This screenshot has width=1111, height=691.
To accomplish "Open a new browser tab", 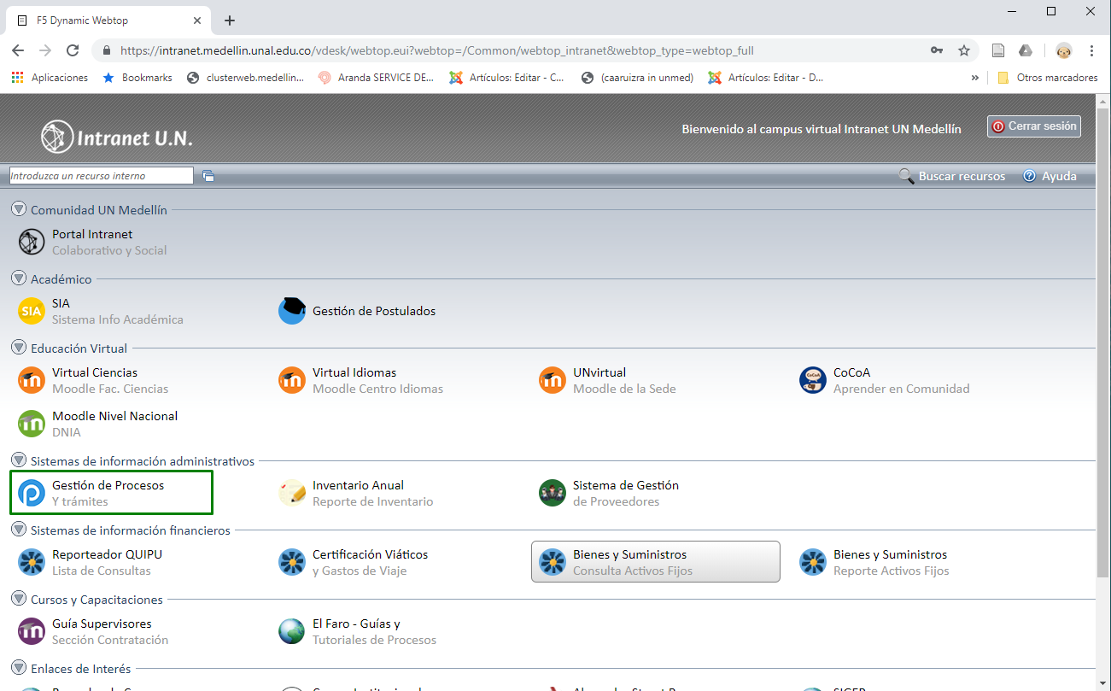I will click(230, 20).
